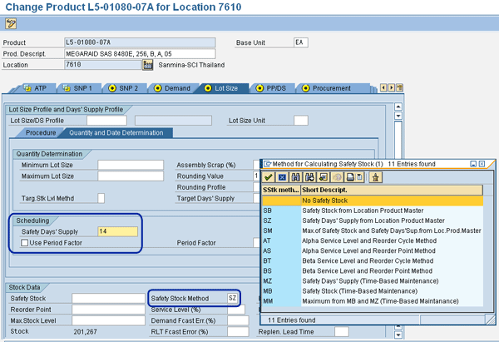Click the Find Next binoculars icon
Viewport: 499px width, 342px height.
click(x=311, y=176)
